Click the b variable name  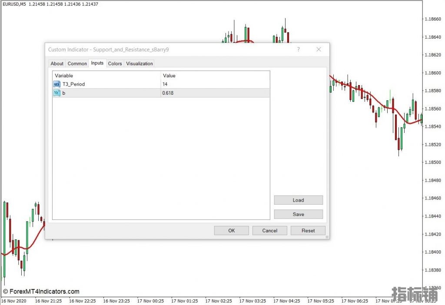(x=64, y=93)
